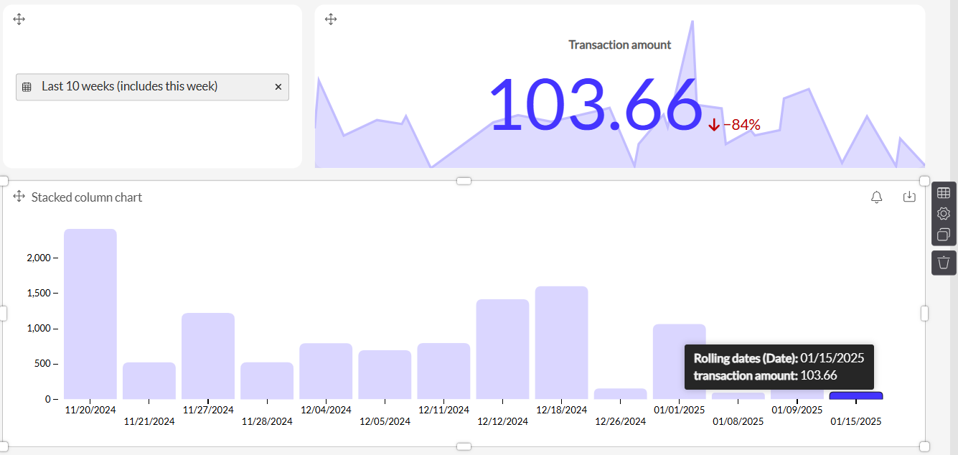Open the Last 10 weeks date selector

point(129,87)
